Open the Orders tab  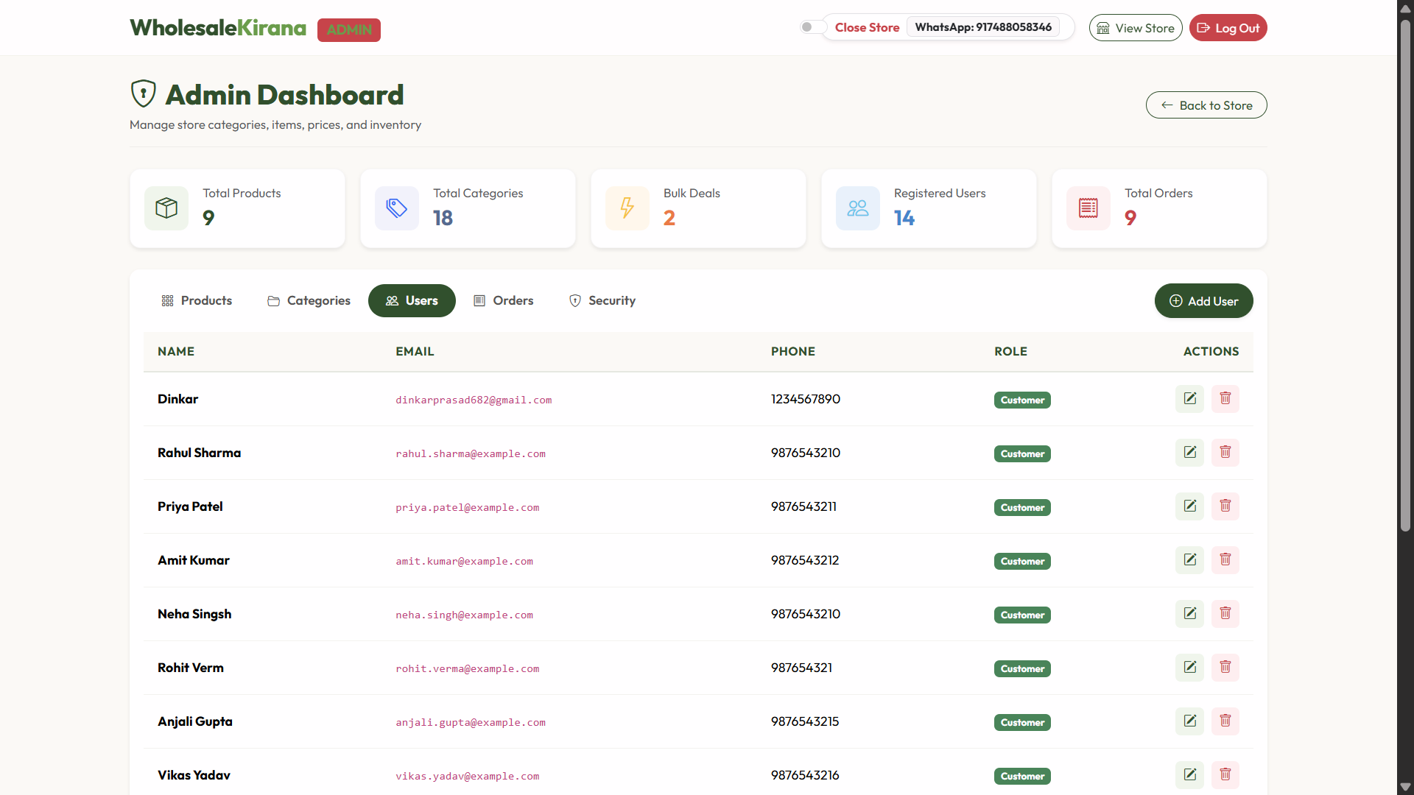coord(504,300)
